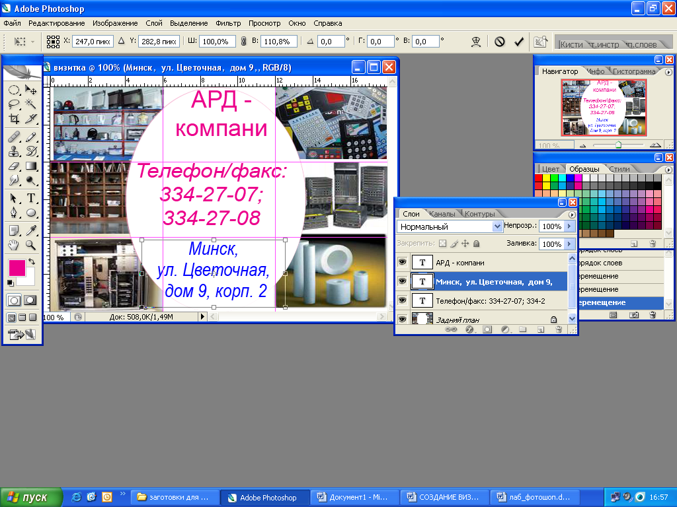The width and height of the screenshot is (677, 507).
Task: Switch to the 'Каналы' tab
Action: [442, 214]
